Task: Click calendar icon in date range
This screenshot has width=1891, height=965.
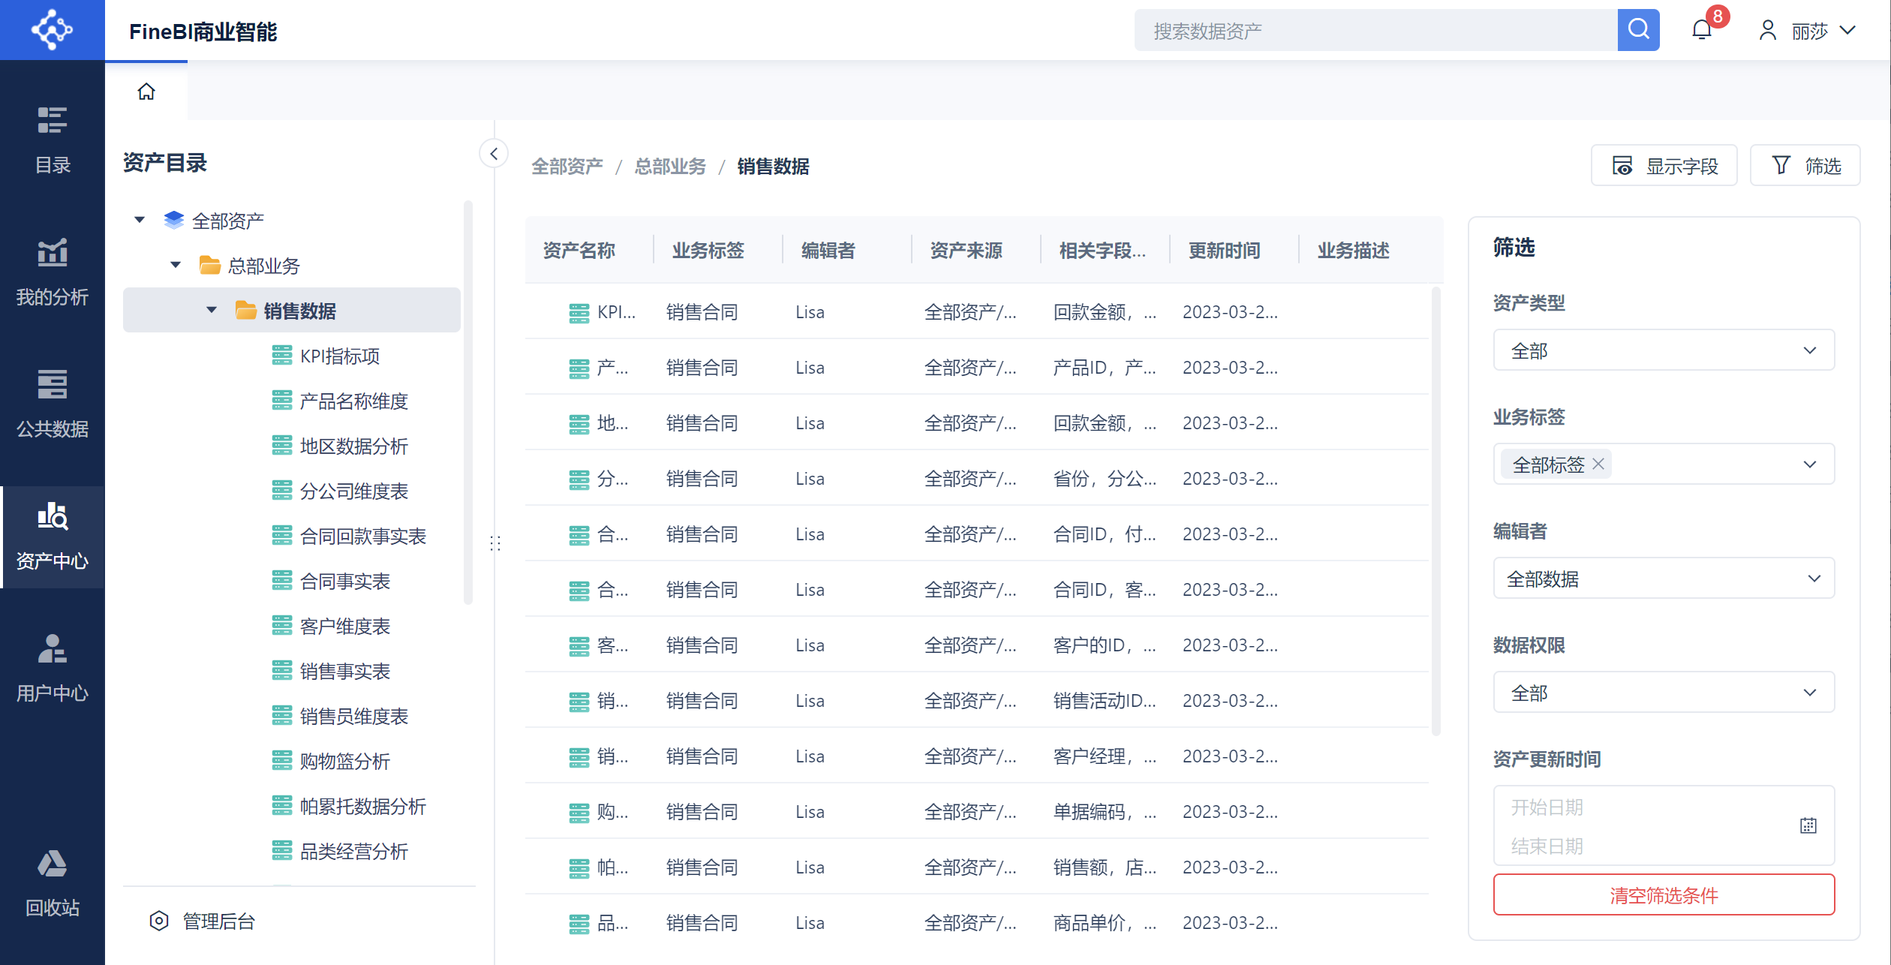Action: click(x=1808, y=825)
